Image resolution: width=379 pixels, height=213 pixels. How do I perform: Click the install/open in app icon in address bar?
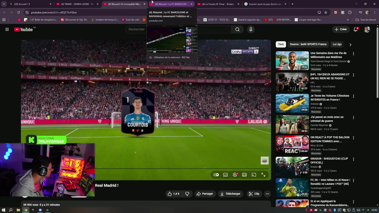pos(319,12)
